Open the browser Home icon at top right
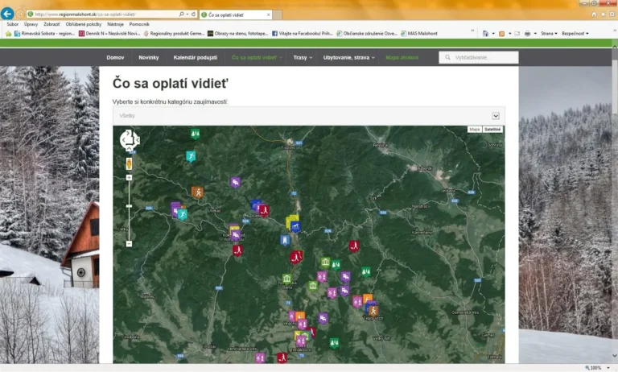 click(594, 14)
